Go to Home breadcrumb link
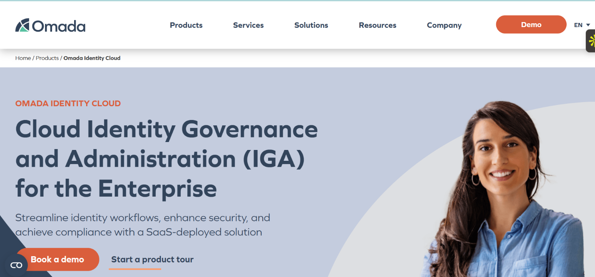Image resolution: width=595 pixels, height=277 pixels. pos(23,58)
